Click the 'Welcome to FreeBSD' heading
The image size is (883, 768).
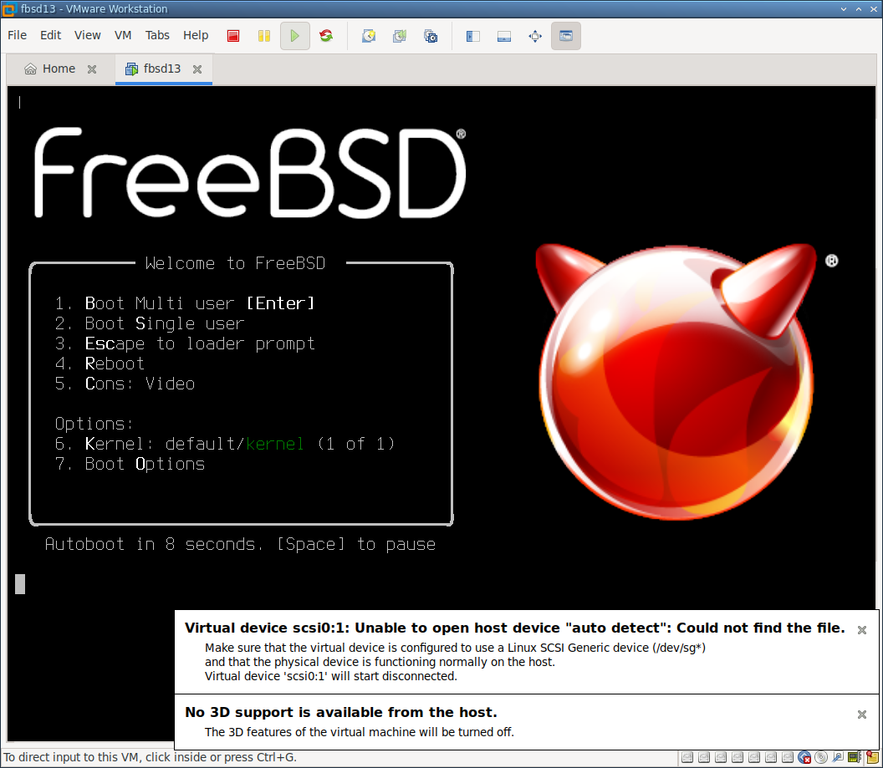click(x=236, y=263)
